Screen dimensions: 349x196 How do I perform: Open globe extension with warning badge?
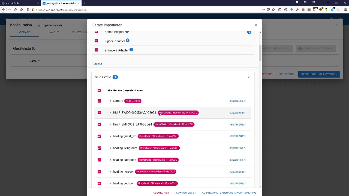point(321,10)
